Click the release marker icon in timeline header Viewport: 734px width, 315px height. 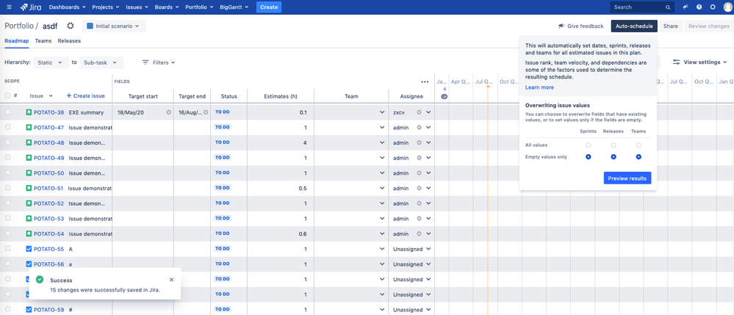point(445,96)
